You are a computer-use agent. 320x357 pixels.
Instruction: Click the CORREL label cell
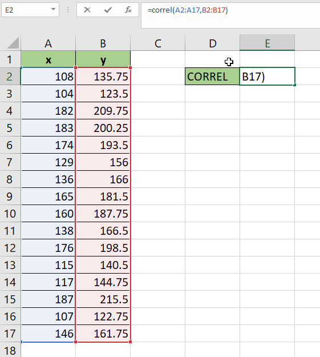212,77
